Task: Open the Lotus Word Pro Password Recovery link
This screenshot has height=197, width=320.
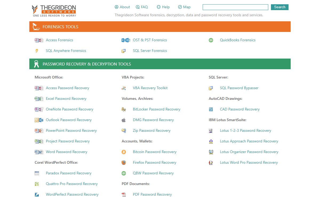Action: click(249, 163)
